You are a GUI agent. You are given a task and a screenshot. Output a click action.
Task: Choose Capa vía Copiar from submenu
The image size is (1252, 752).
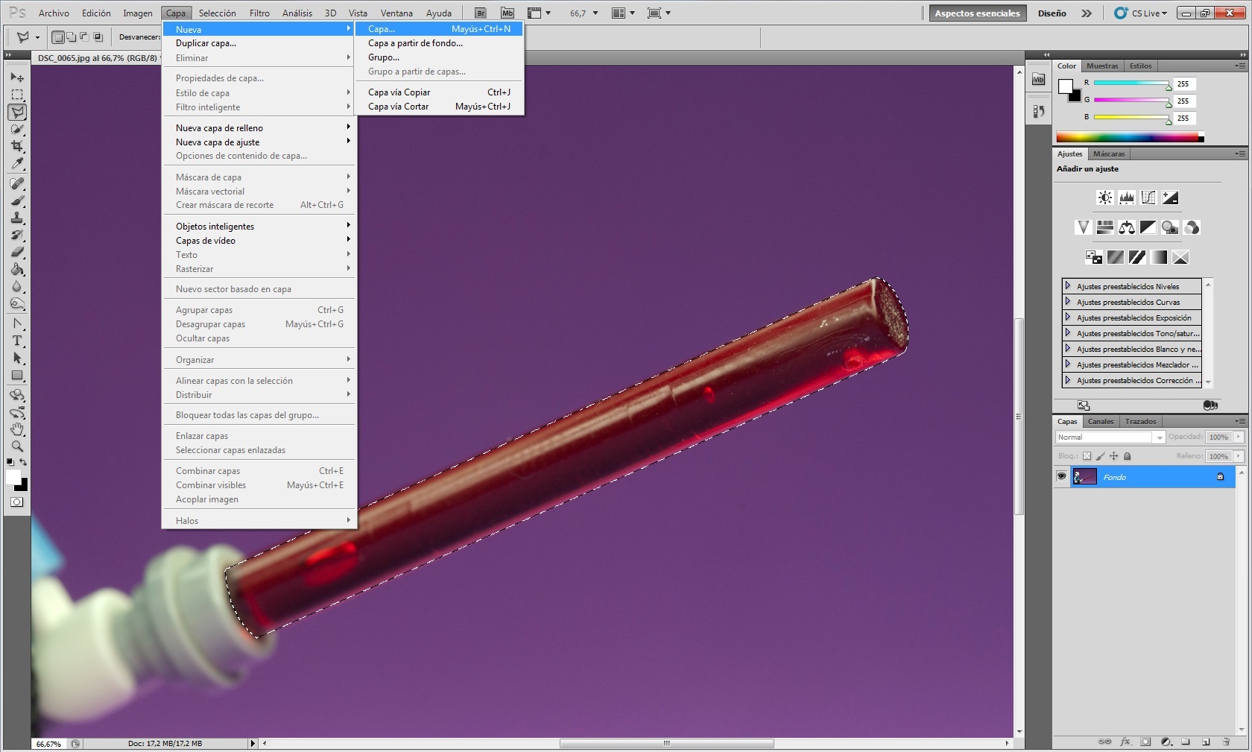(x=399, y=92)
